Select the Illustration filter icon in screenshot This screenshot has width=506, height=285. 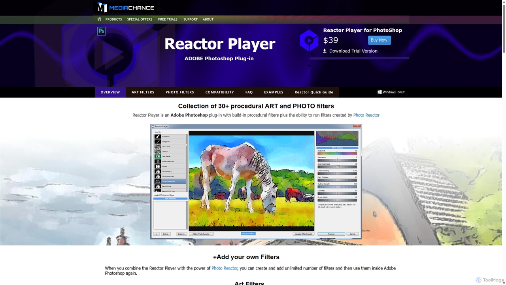[158, 137]
